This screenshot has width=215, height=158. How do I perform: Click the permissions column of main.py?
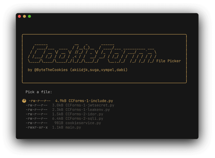click(36, 127)
